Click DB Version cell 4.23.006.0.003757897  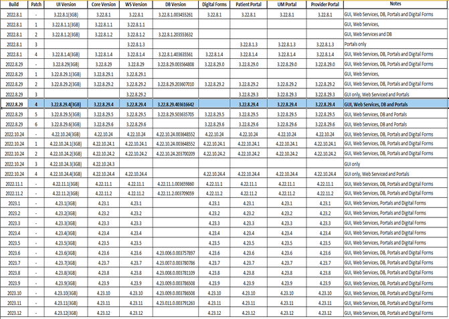(175, 253)
